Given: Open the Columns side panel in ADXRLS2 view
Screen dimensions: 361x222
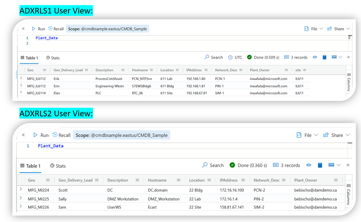Looking at the screenshot, I should click(x=348, y=194).
